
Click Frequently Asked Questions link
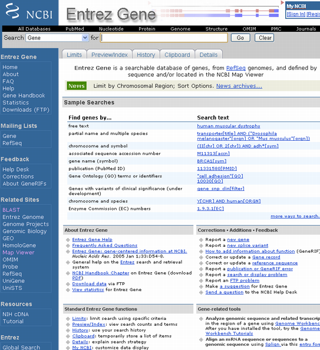pos(104,245)
